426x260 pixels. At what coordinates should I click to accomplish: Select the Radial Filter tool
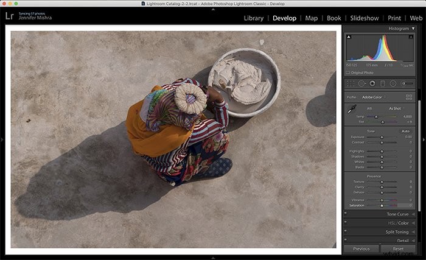point(393,83)
